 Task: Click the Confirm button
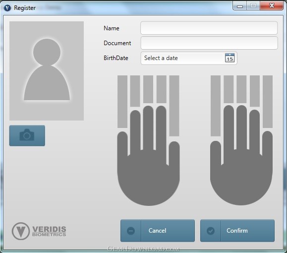237,231
